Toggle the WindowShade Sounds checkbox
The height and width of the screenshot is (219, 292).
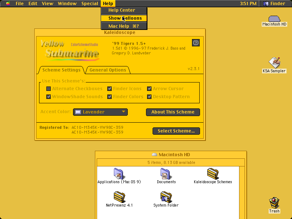pos(49,97)
